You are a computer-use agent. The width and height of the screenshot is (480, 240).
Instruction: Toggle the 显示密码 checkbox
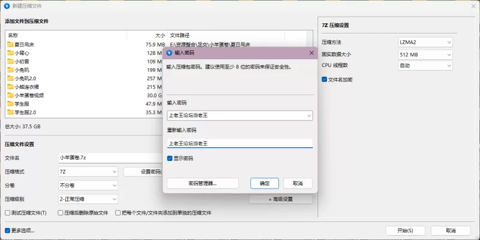170,159
